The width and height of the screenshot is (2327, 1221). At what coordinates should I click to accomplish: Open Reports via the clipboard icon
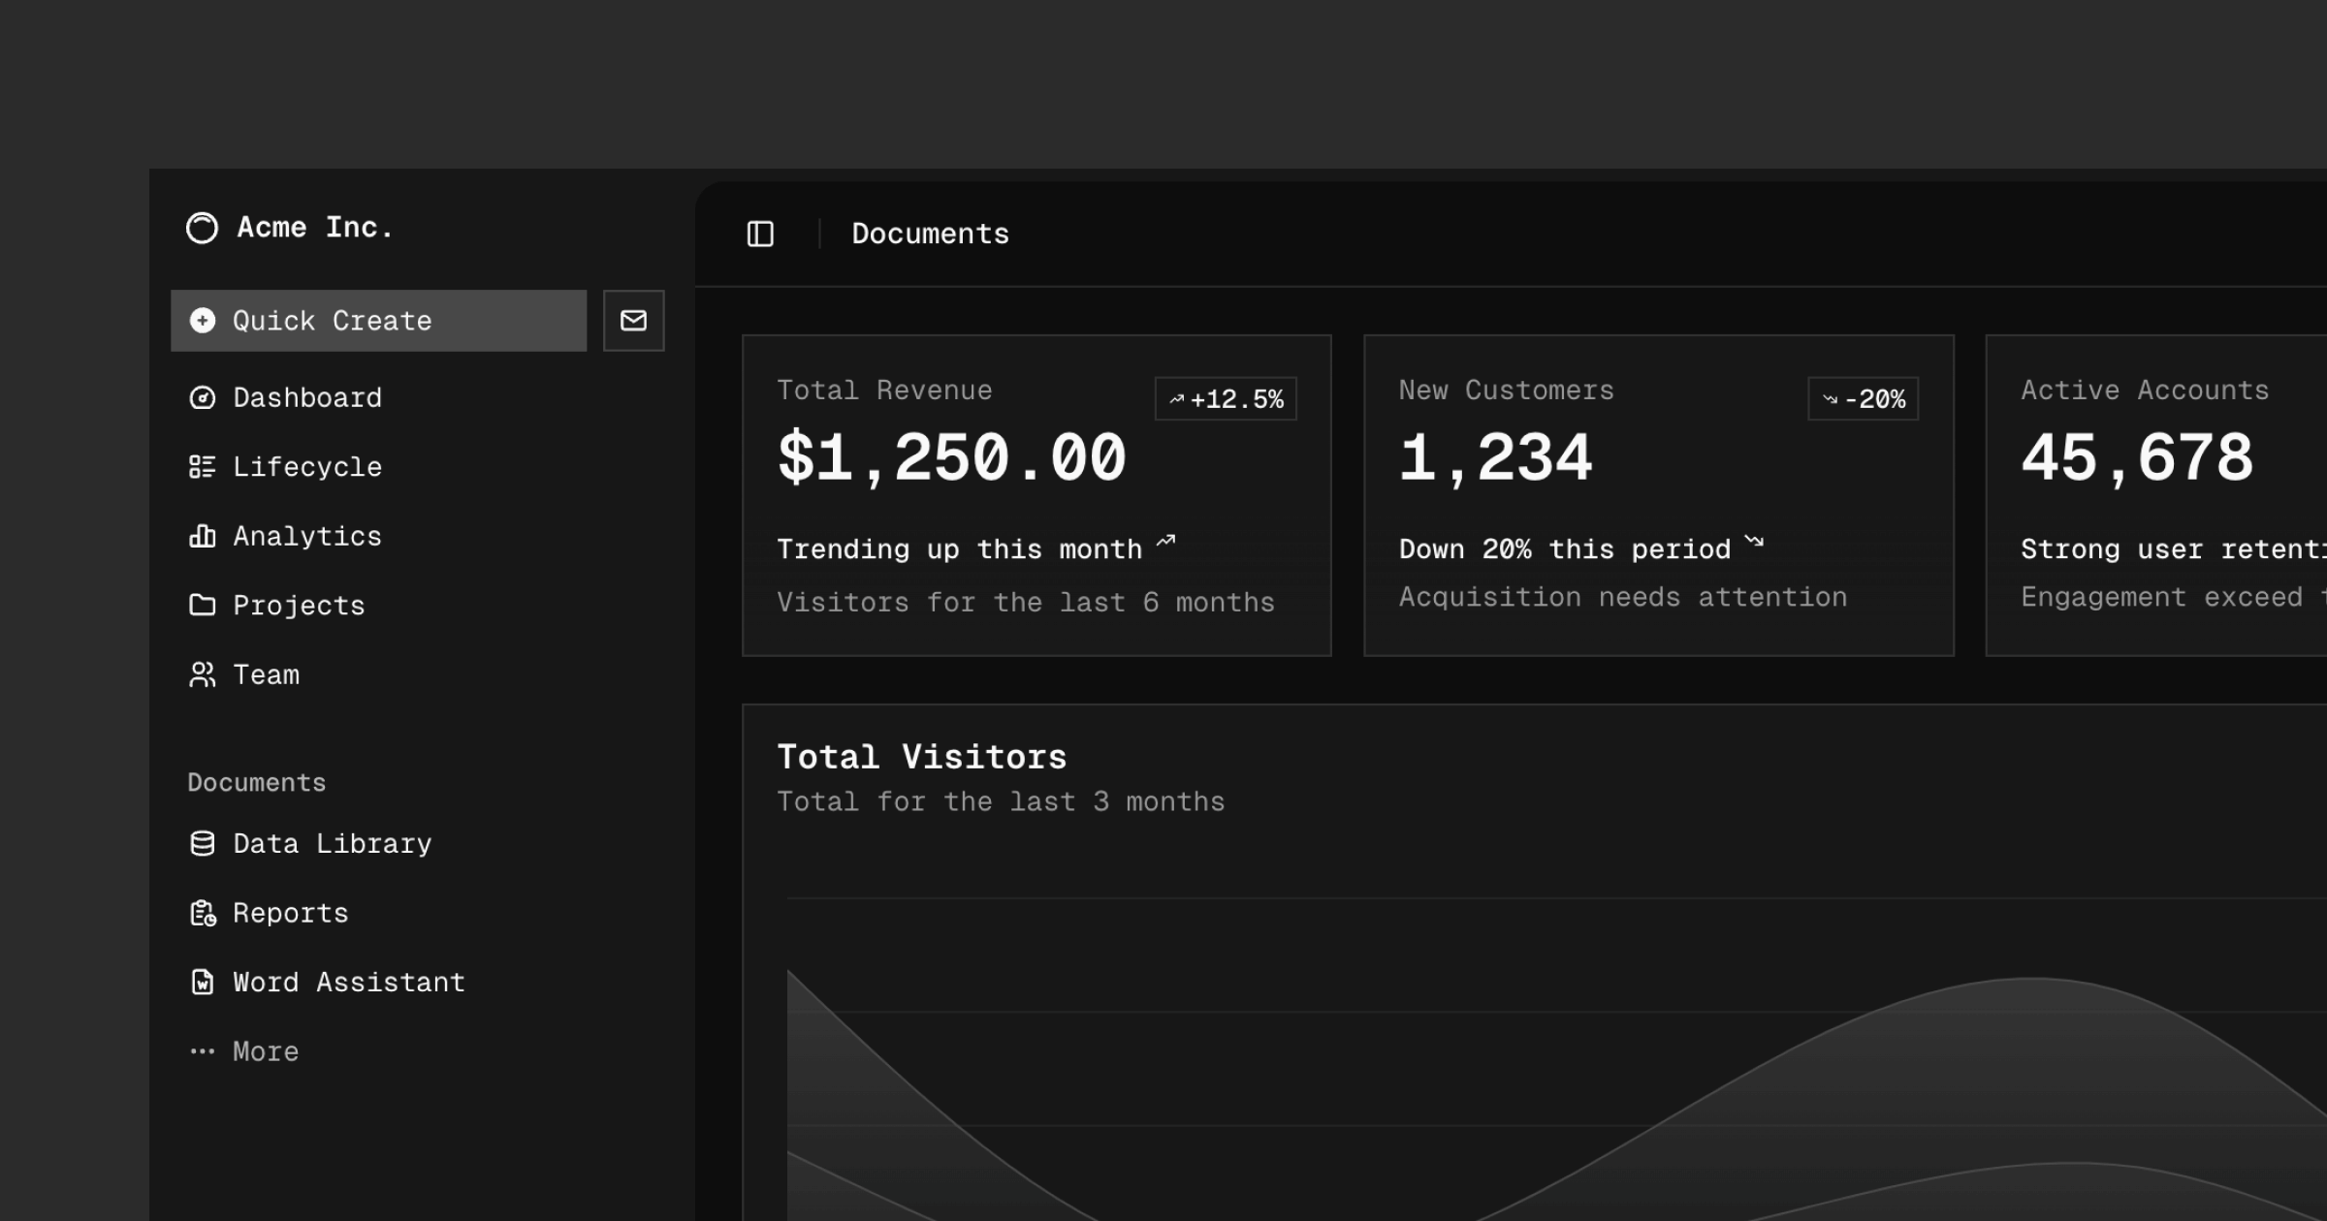(x=203, y=912)
